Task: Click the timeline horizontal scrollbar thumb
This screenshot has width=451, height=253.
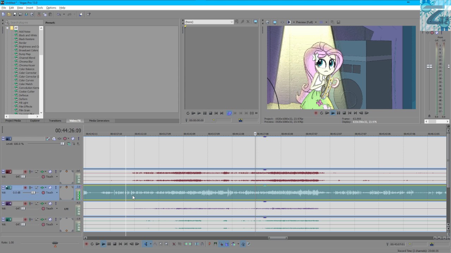Action: point(278,238)
